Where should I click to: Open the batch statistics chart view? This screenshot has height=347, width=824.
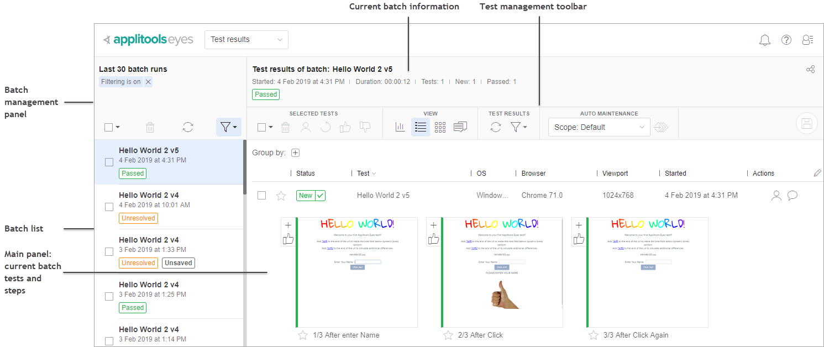401,127
